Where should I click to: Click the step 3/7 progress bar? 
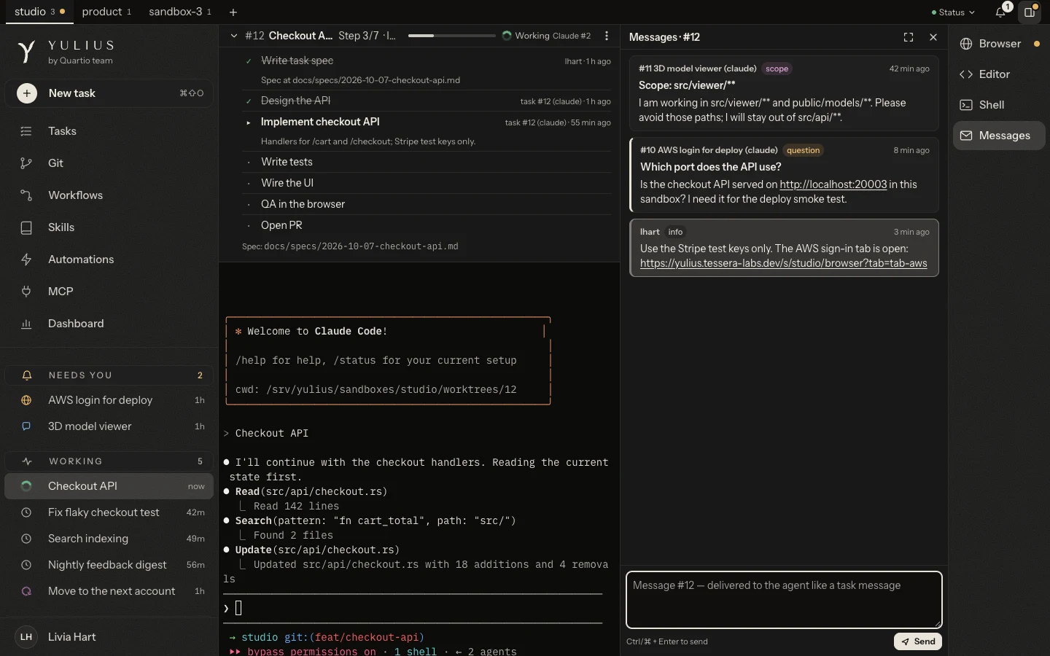pos(452,36)
